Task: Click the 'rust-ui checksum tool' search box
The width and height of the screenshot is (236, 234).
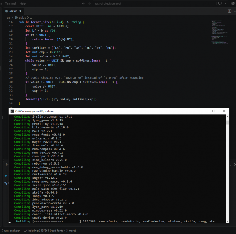Action: pyautogui.click(x=154, y=3)
